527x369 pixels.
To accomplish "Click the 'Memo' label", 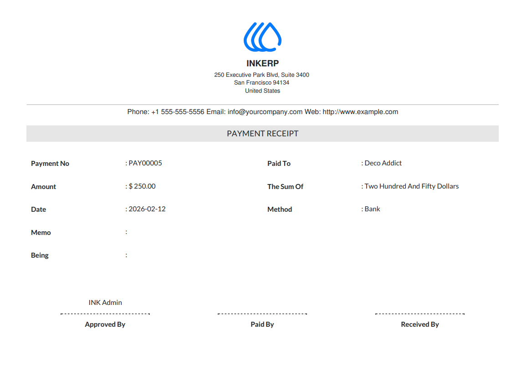I will (41, 233).
